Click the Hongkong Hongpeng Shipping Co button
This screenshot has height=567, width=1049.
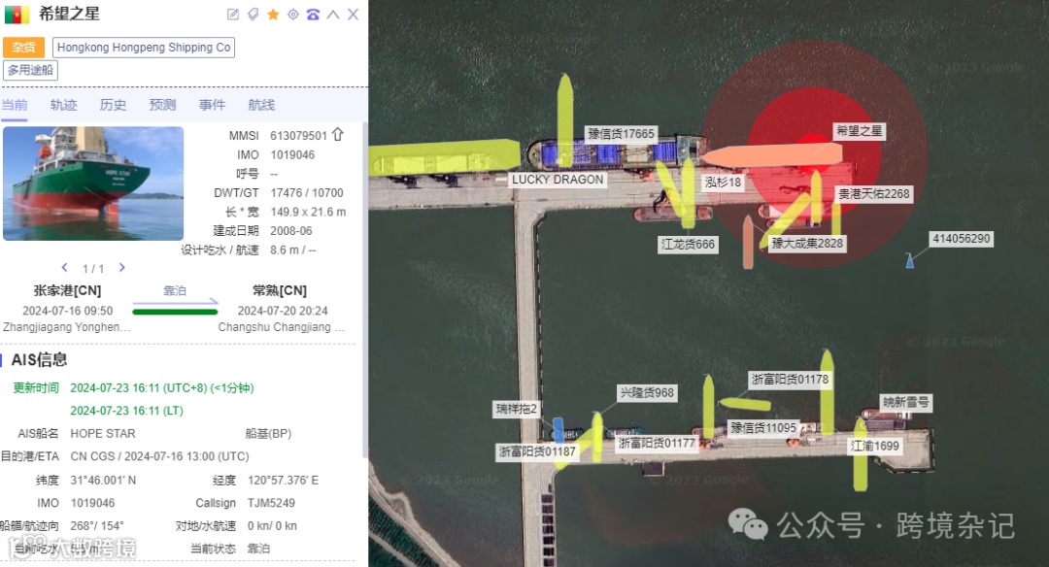(x=144, y=48)
